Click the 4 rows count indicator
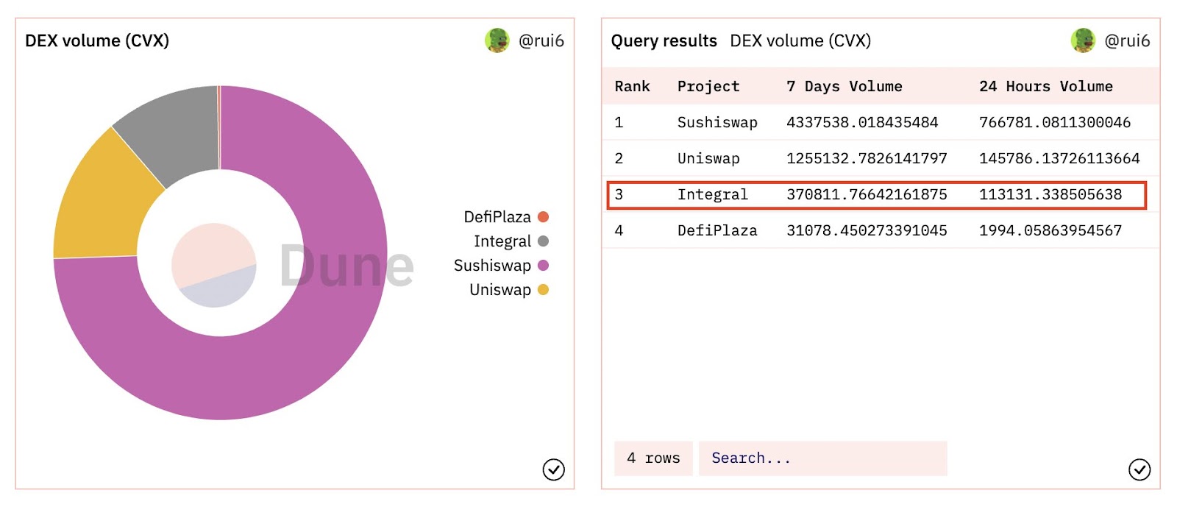 pos(653,458)
